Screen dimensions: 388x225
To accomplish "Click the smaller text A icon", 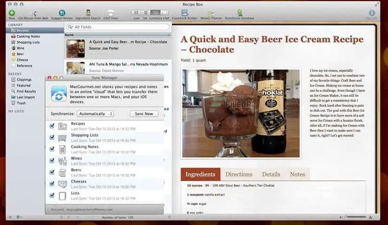I will pos(341,217).
